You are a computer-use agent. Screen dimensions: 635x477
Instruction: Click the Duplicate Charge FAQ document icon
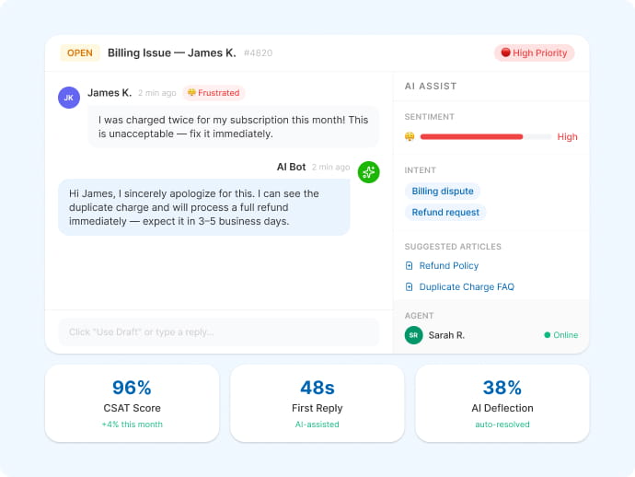(409, 287)
